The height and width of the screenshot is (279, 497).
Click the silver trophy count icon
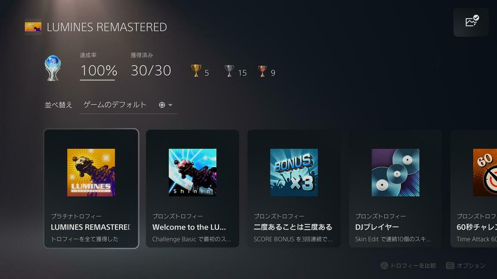pyautogui.click(x=229, y=71)
